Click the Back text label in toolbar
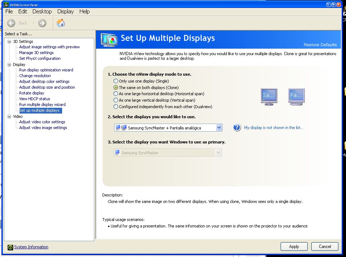Viewport: 346px width, 257px height. [x=23, y=23]
